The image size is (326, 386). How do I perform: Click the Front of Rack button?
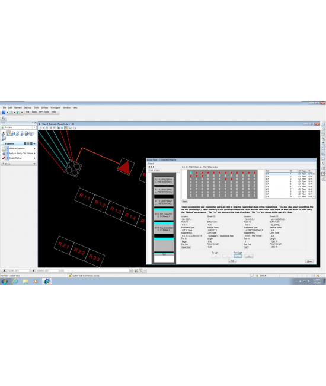pyautogui.click(x=155, y=170)
